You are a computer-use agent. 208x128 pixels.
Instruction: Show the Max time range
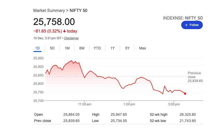click(x=142, y=48)
